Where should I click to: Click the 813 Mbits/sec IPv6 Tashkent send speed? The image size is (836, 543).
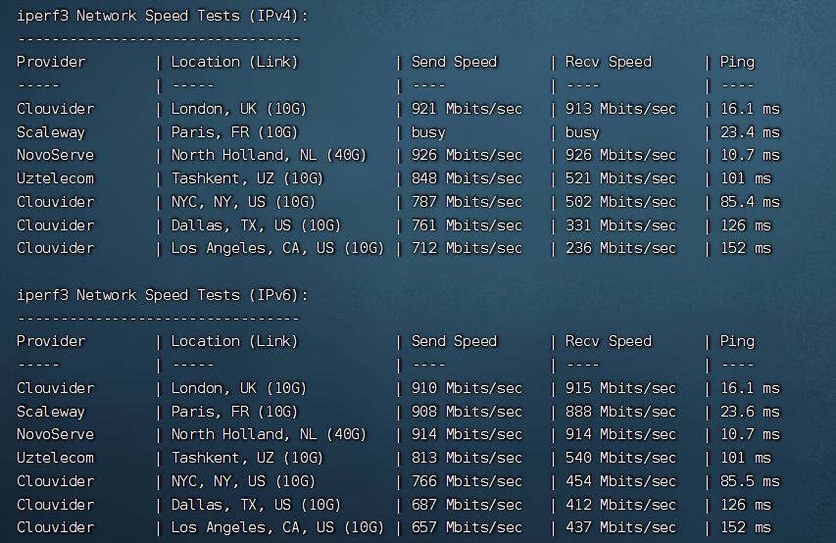pos(467,458)
